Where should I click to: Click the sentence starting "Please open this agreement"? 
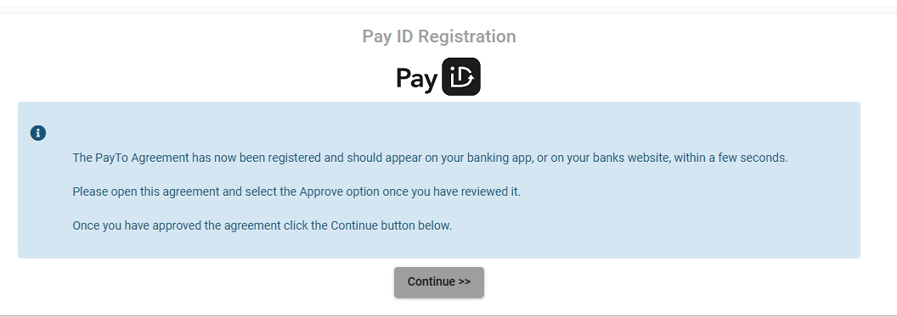(x=296, y=192)
